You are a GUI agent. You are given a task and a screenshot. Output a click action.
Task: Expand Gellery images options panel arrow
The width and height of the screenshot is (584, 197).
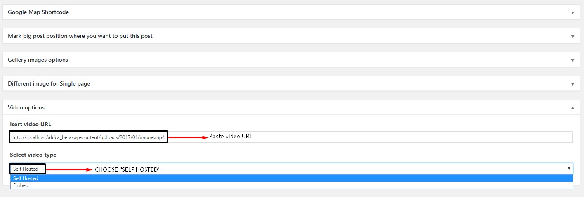point(572,60)
